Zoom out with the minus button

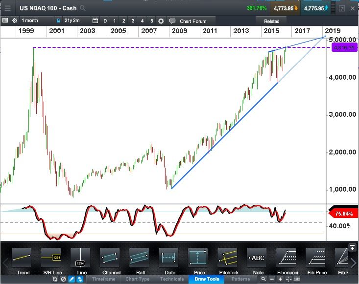point(272,279)
